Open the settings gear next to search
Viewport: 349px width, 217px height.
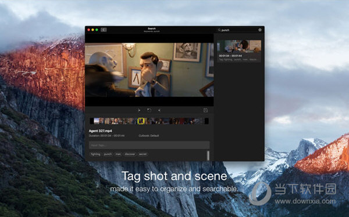[x=260, y=30]
